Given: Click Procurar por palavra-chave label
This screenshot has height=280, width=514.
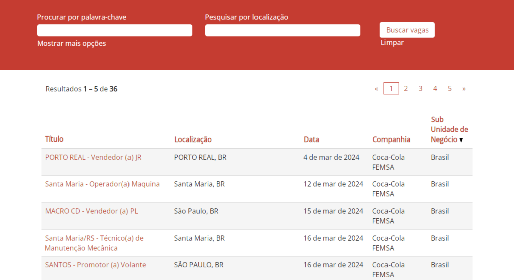Looking at the screenshot, I should pyautogui.click(x=82, y=17).
